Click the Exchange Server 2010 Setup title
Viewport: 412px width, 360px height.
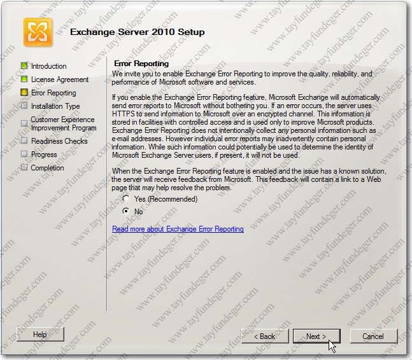pyautogui.click(x=138, y=32)
